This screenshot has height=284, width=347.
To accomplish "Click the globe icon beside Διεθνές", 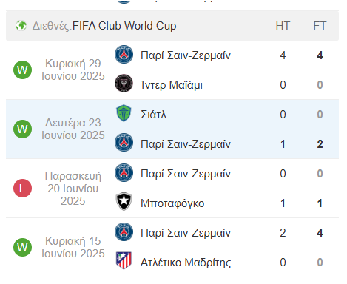I will click(x=21, y=26).
